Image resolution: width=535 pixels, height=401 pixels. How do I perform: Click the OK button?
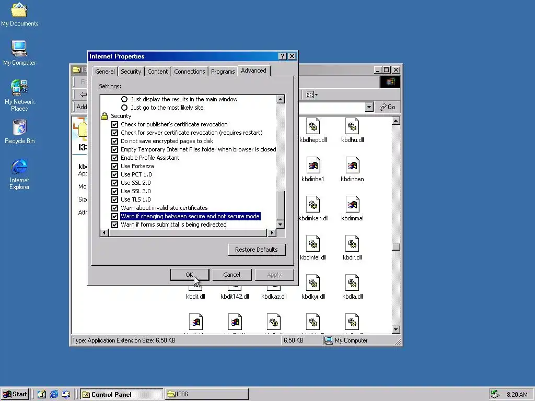pos(190,275)
